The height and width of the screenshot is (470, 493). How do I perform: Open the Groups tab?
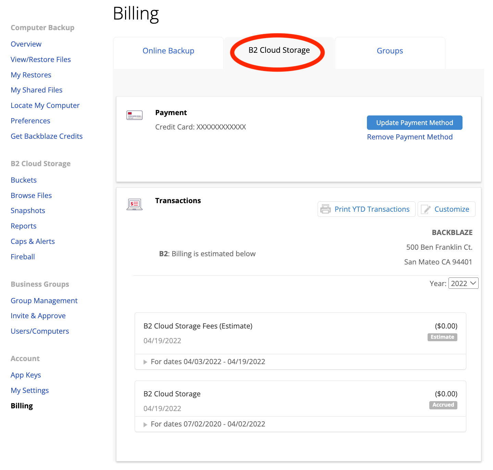click(390, 51)
